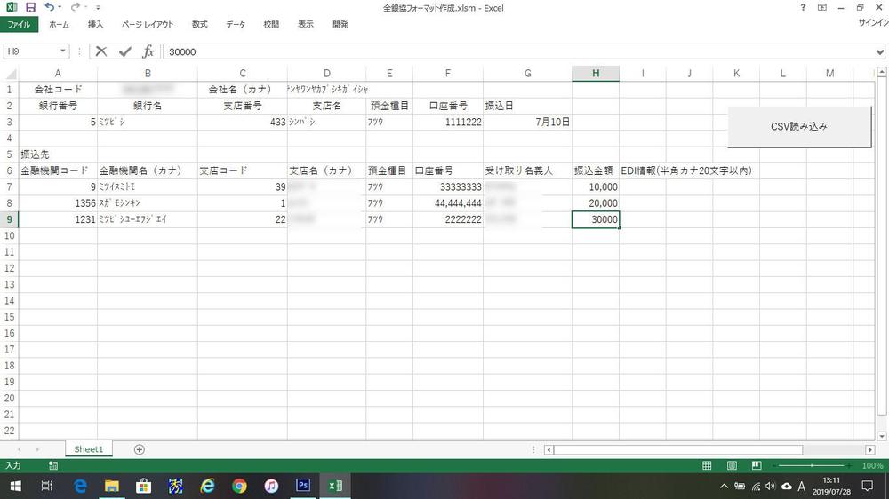Open Task View in the taskbar

point(47,486)
